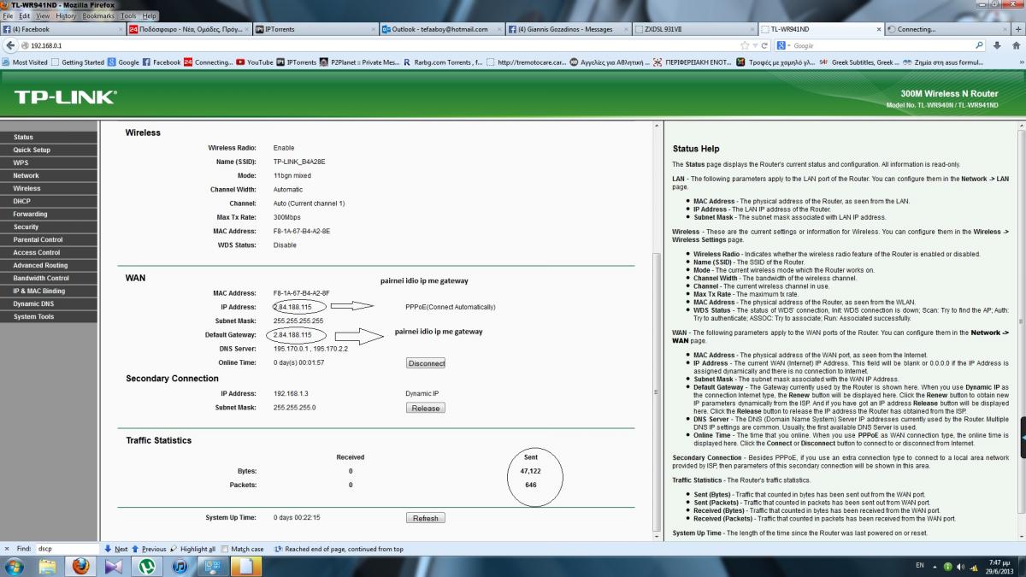Open the Most Visited bookmarks folder
Image resolution: width=1026 pixels, height=577 pixels.
pos(25,62)
